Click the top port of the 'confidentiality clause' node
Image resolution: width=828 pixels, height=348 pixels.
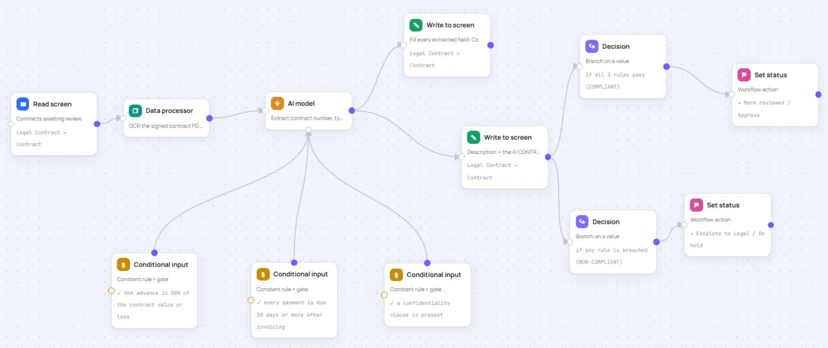coord(427,263)
